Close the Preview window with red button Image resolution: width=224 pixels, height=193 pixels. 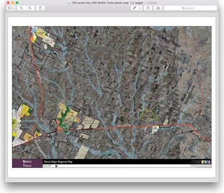8,3
